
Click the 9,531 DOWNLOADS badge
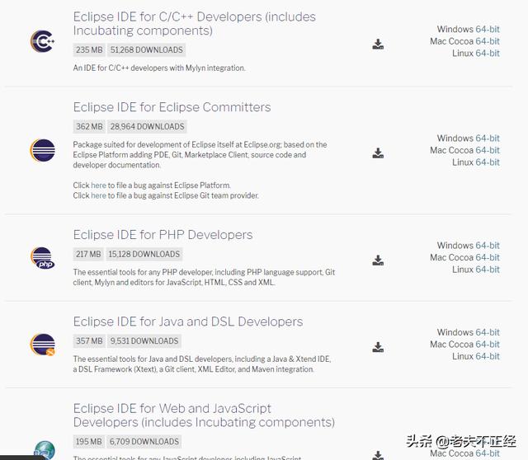(144, 340)
